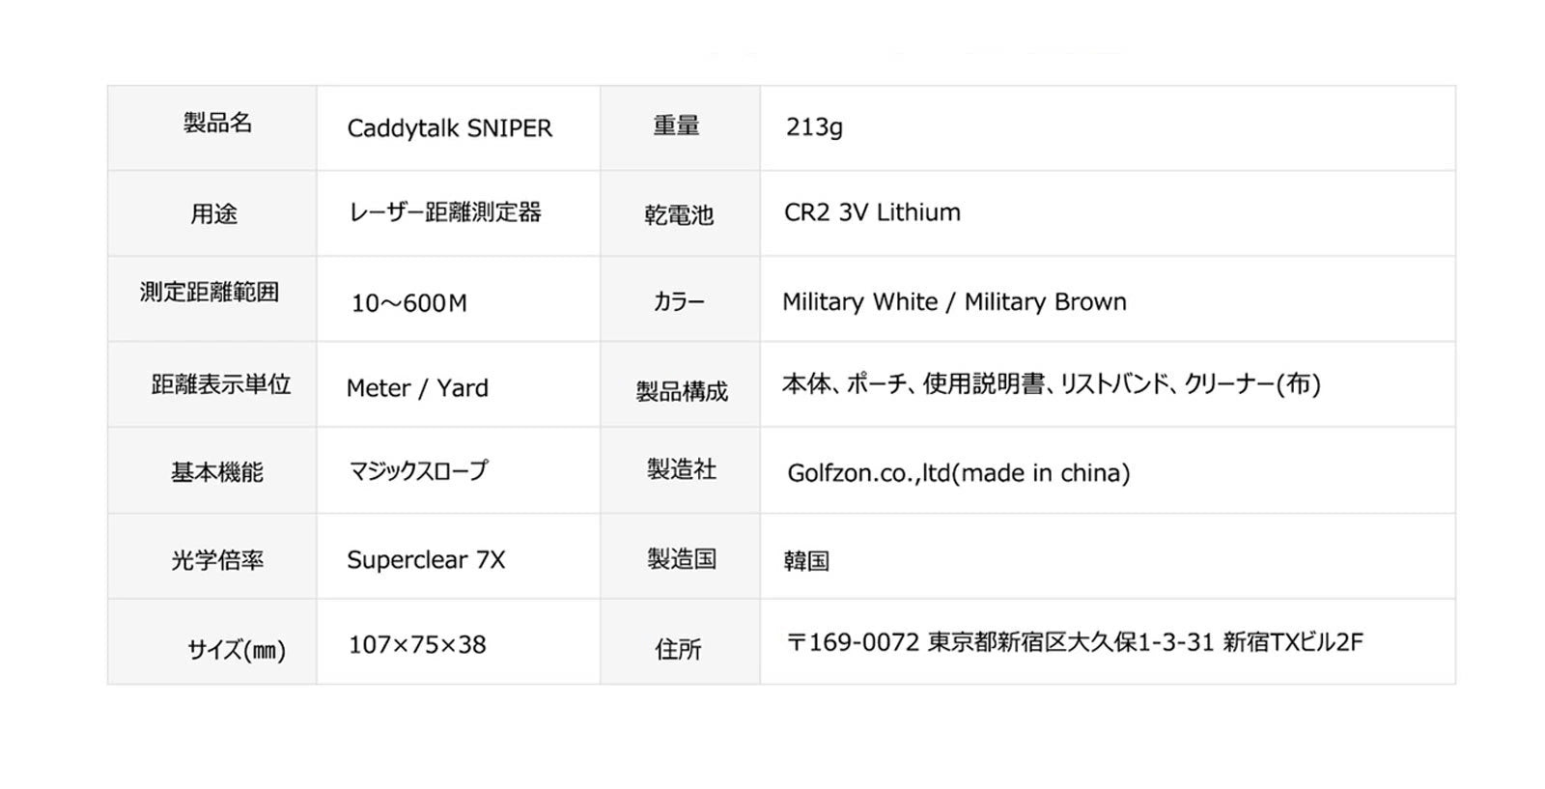
Task: Select the 韓国 country value
Action: pos(806,562)
